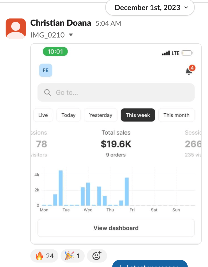Click the tallest Monday sales bar
This screenshot has width=208, height=267.
61,188
